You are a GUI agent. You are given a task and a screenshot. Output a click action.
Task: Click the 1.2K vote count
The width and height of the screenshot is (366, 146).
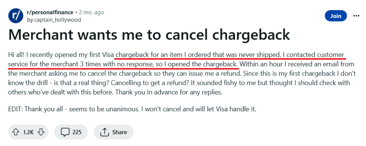(x=28, y=132)
